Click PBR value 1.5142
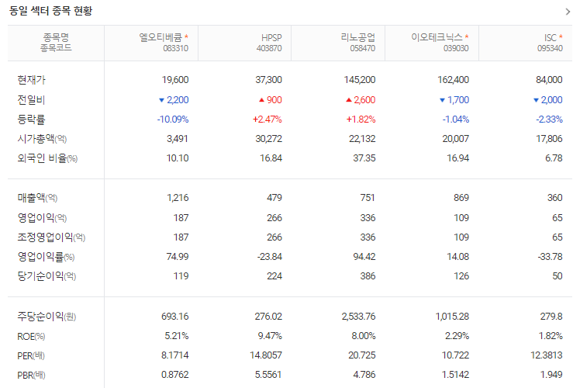 [455, 375]
